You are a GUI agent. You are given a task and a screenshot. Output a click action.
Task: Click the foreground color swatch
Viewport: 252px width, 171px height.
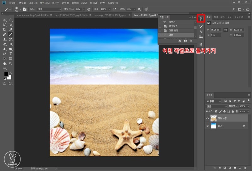pyautogui.click(x=6, y=74)
